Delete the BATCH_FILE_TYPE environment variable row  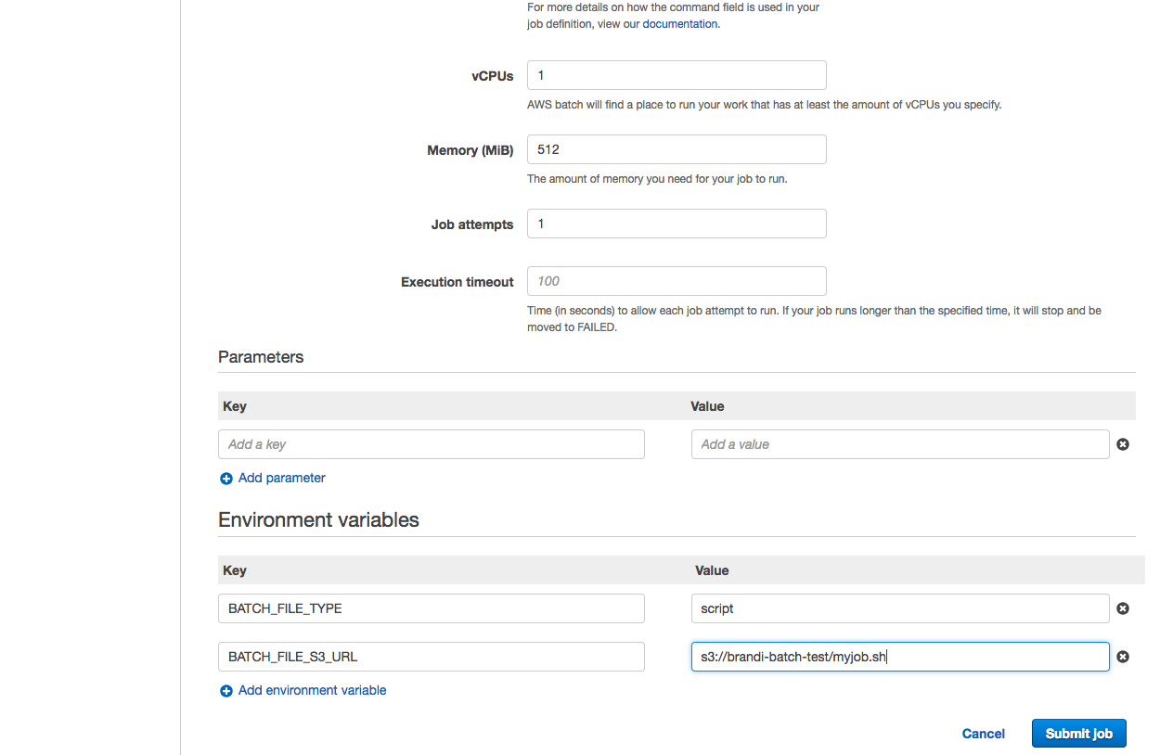click(1123, 608)
